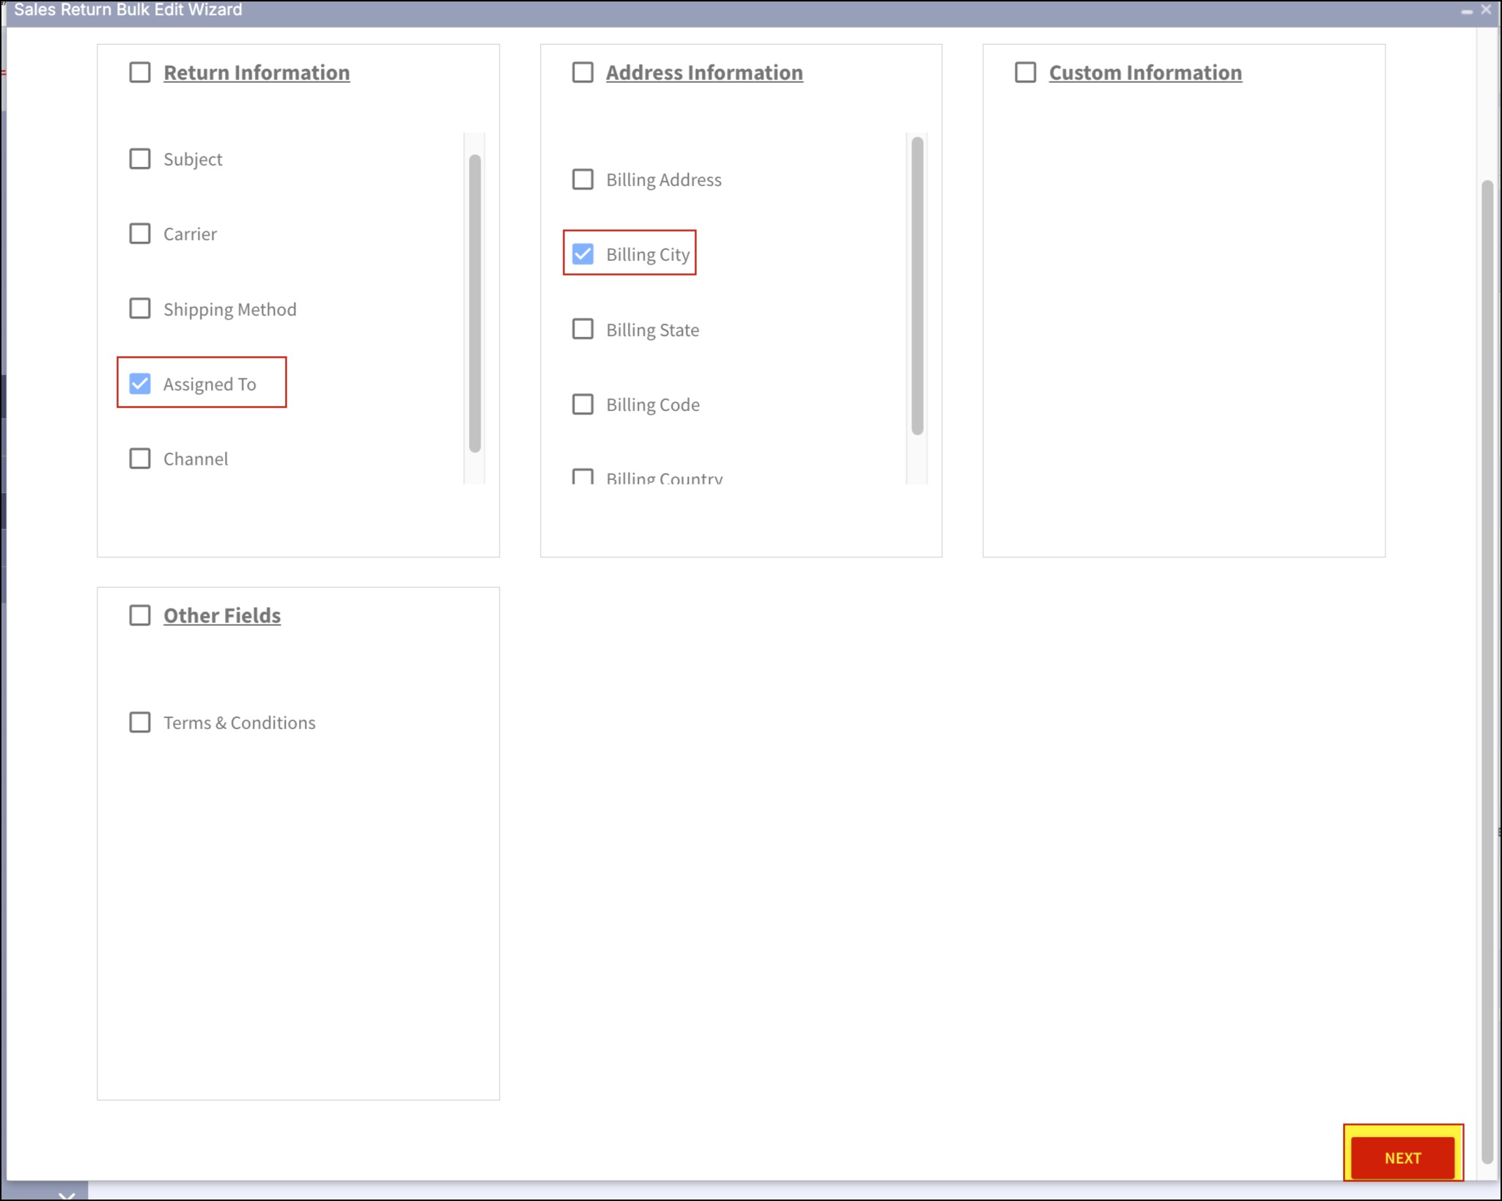This screenshot has width=1502, height=1201.
Task: Check the Billing Address checkbox
Action: (x=582, y=180)
